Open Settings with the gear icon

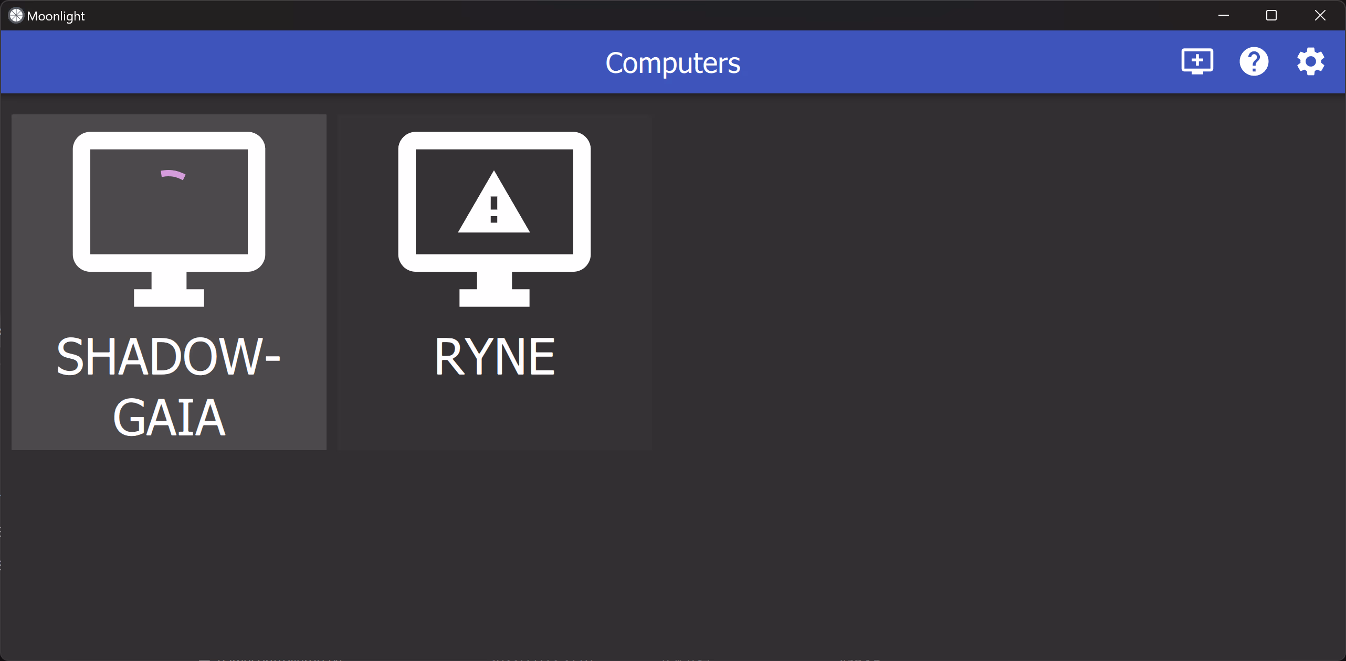coord(1311,62)
